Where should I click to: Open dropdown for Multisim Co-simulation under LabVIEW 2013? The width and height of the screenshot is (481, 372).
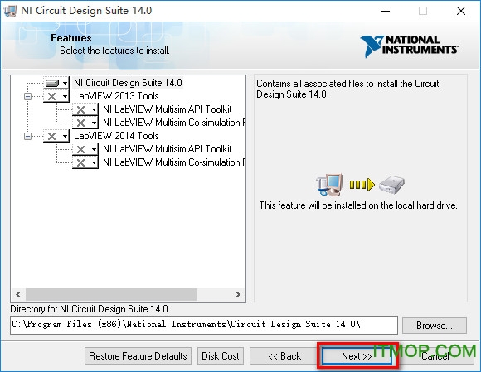[85, 123]
